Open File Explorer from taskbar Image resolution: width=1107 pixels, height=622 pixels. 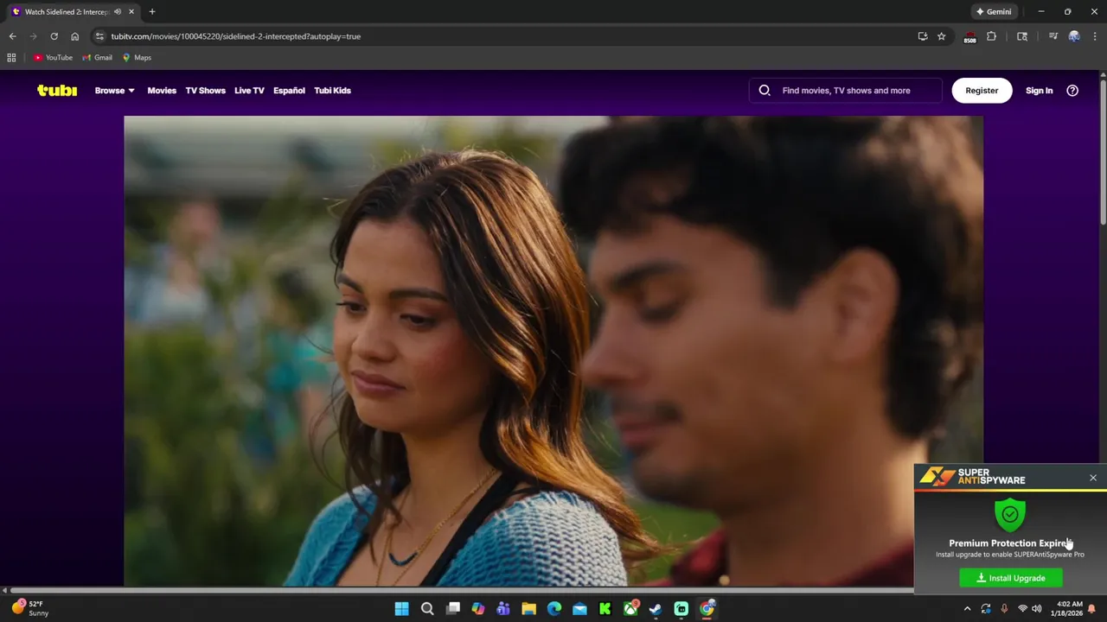(528, 609)
